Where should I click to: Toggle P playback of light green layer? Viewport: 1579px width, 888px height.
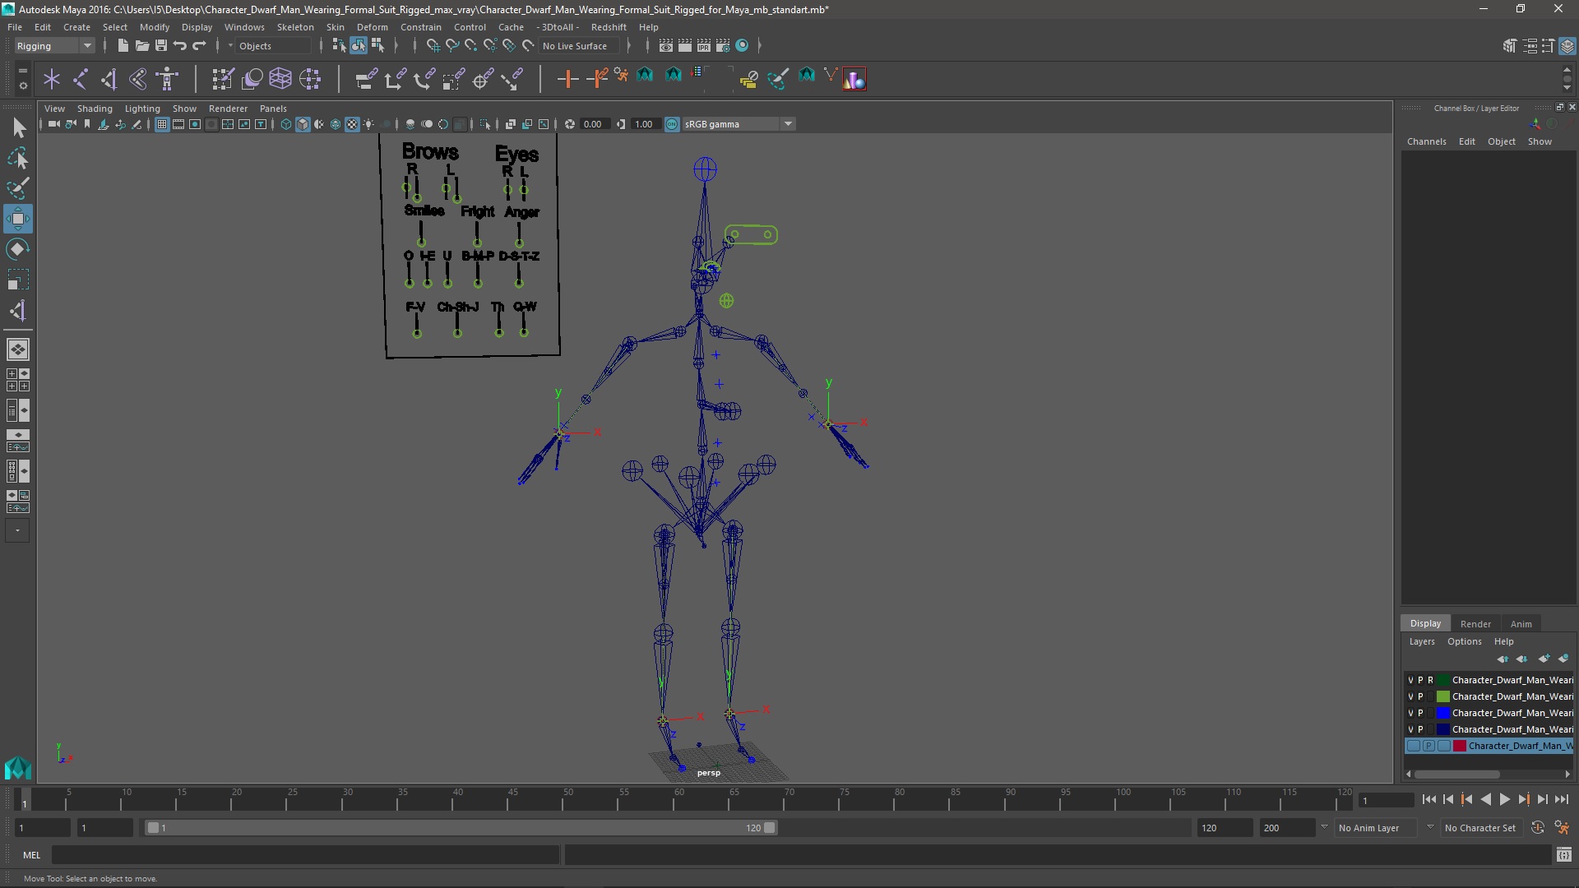(1420, 696)
